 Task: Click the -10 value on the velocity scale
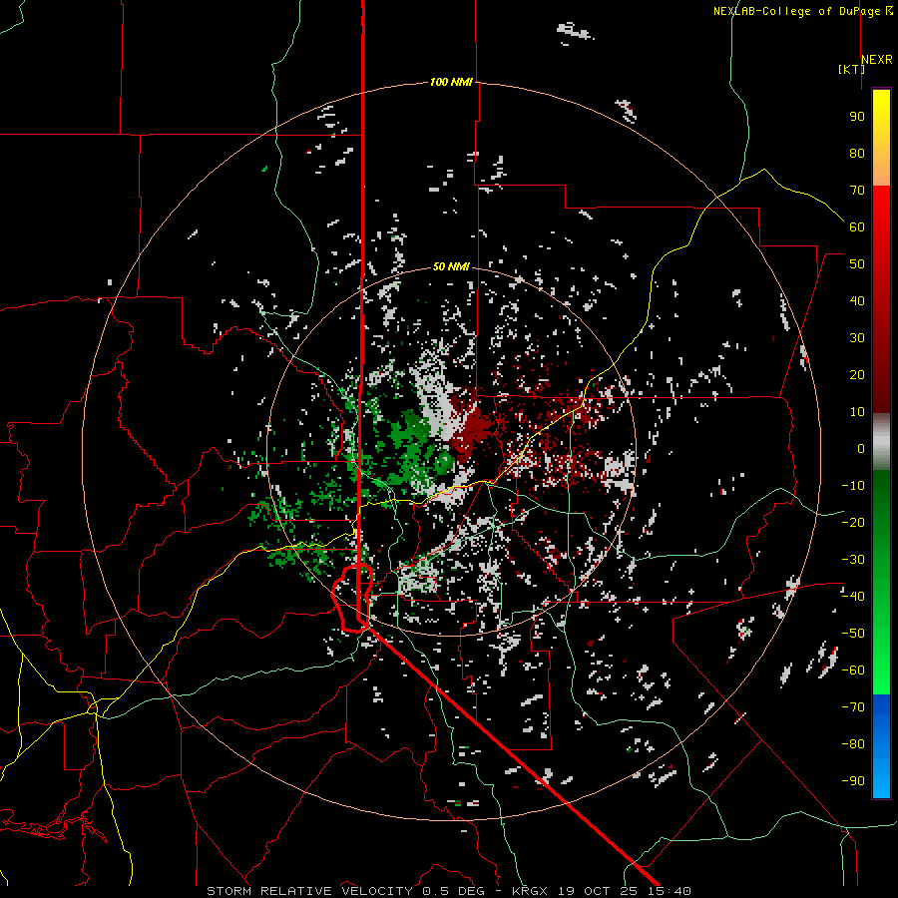(x=853, y=486)
